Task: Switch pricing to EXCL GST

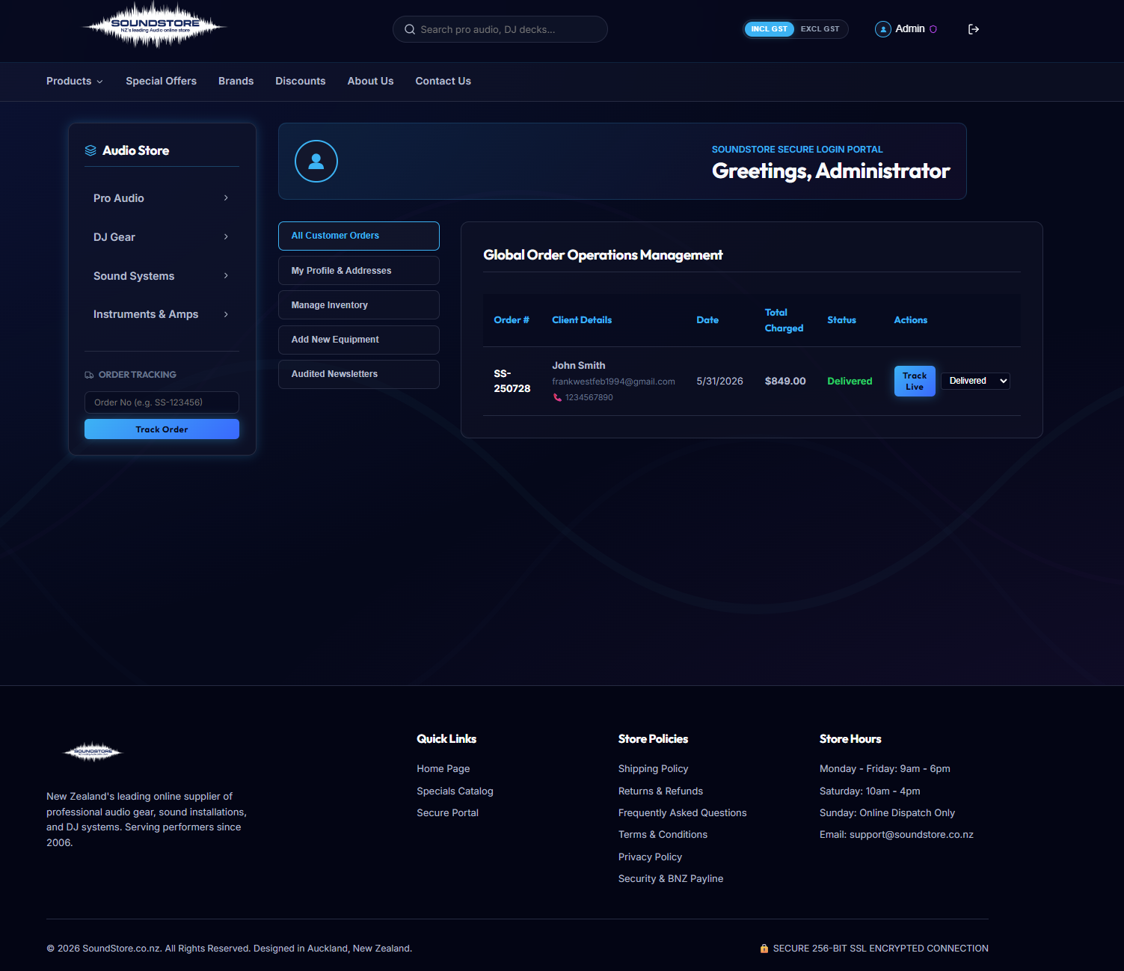Action: pyautogui.click(x=820, y=29)
